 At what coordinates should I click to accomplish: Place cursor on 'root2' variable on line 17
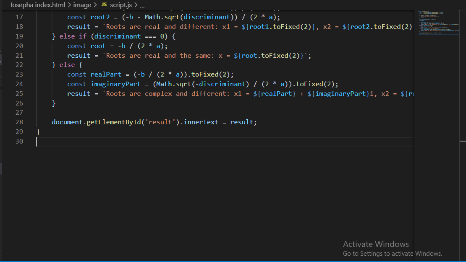pyautogui.click(x=100, y=17)
